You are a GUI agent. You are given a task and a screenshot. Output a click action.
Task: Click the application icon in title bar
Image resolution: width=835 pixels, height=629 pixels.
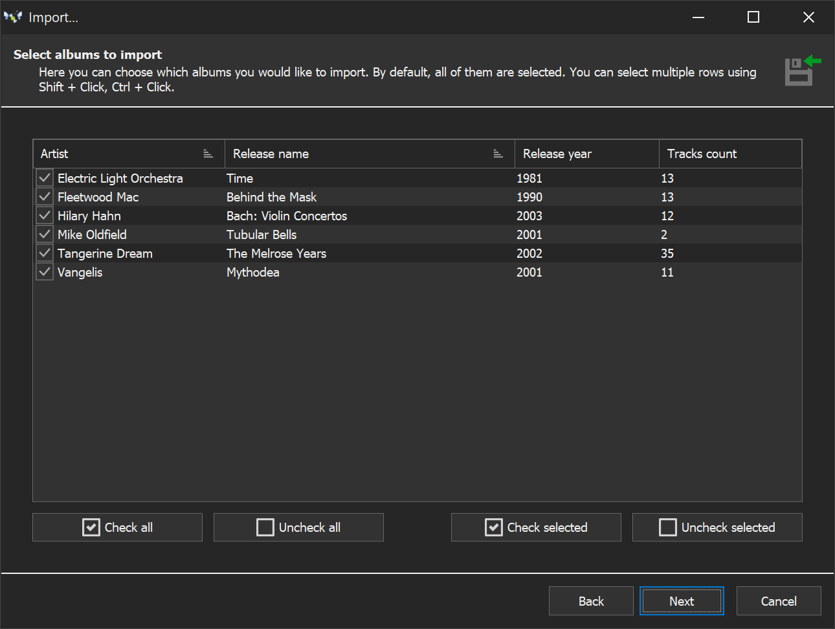point(13,17)
